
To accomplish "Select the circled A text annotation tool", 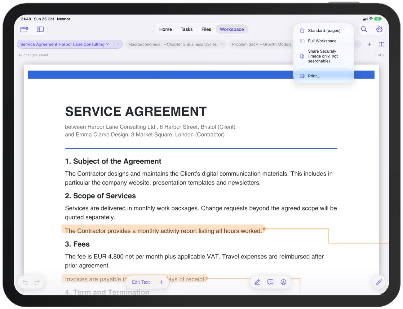I will (283, 282).
